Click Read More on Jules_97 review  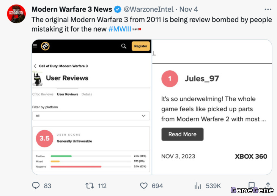(182, 134)
